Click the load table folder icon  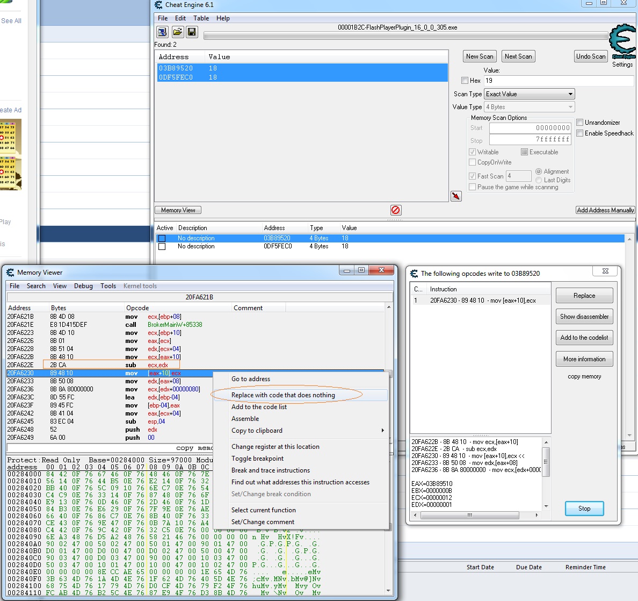pos(177,32)
